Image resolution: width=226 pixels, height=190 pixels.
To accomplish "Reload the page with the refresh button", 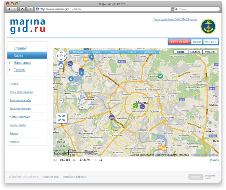I will tap(22, 9).
